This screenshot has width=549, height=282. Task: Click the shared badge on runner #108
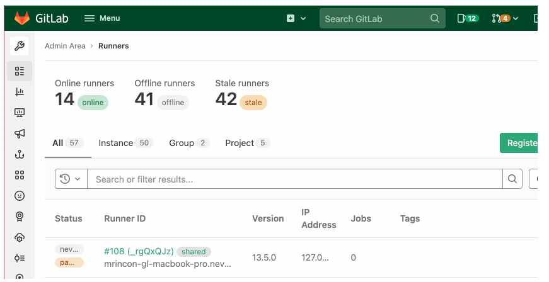click(x=194, y=252)
